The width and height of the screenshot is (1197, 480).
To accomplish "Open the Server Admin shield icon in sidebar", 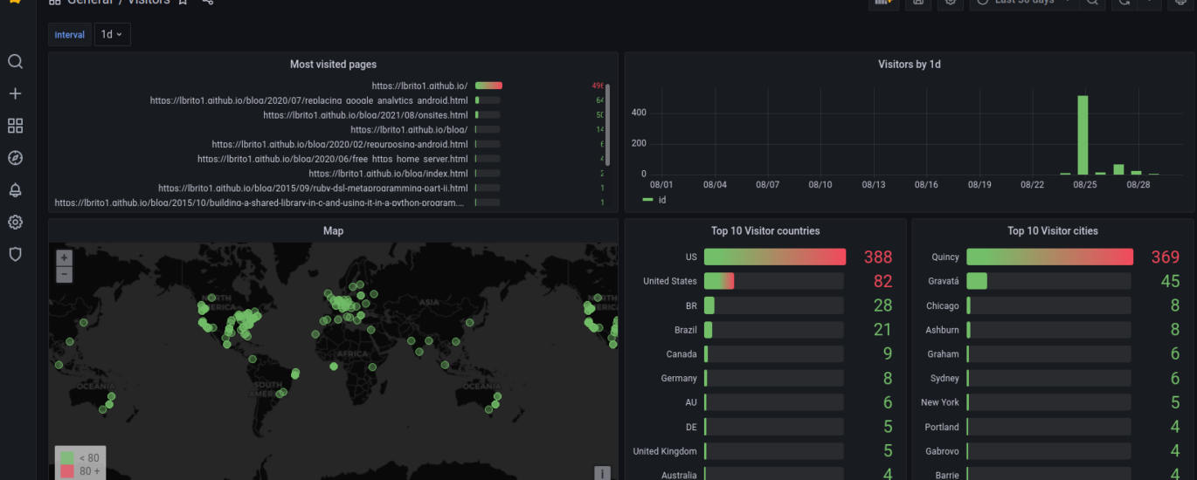I will (x=15, y=254).
